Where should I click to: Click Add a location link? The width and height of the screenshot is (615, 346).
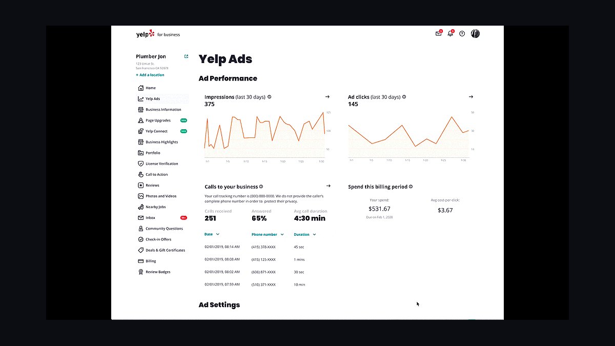click(150, 75)
